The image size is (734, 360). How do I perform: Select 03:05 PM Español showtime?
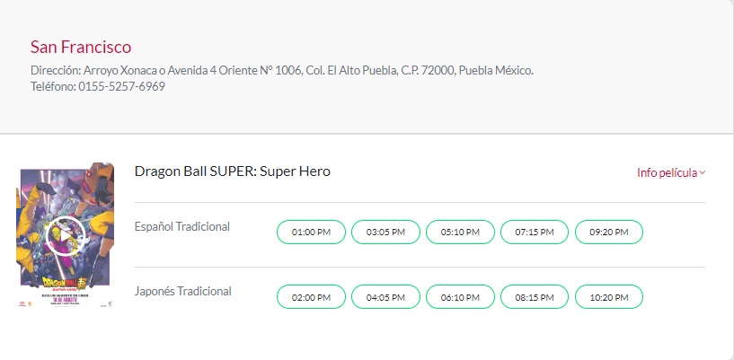coord(385,232)
